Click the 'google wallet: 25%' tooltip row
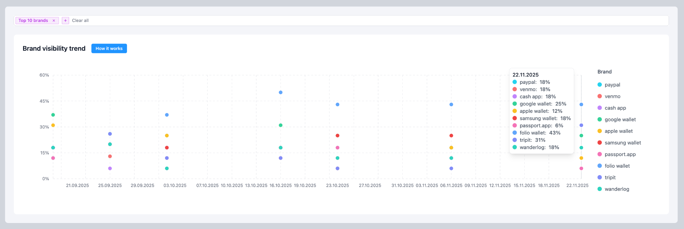The height and width of the screenshot is (229, 684). point(539,104)
